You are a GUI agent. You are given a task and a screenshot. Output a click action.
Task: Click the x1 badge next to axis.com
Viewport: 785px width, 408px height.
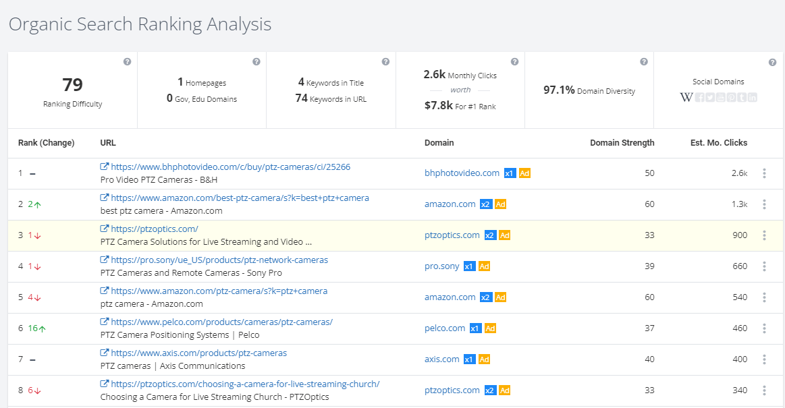469,359
